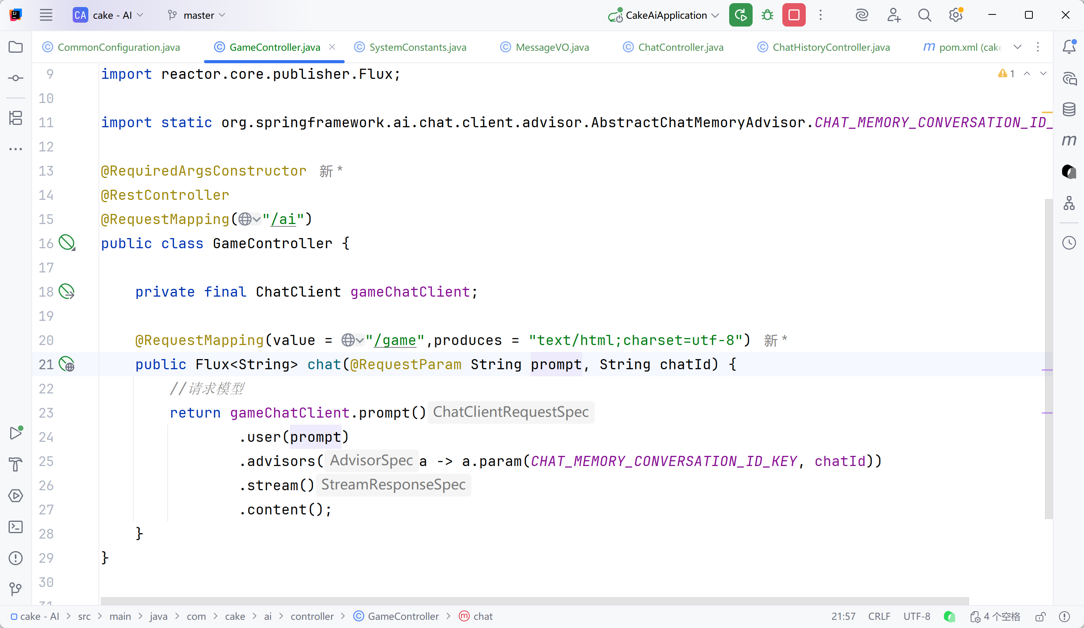The width and height of the screenshot is (1084, 628).
Task: Stop the running application
Action: (x=794, y=16)
